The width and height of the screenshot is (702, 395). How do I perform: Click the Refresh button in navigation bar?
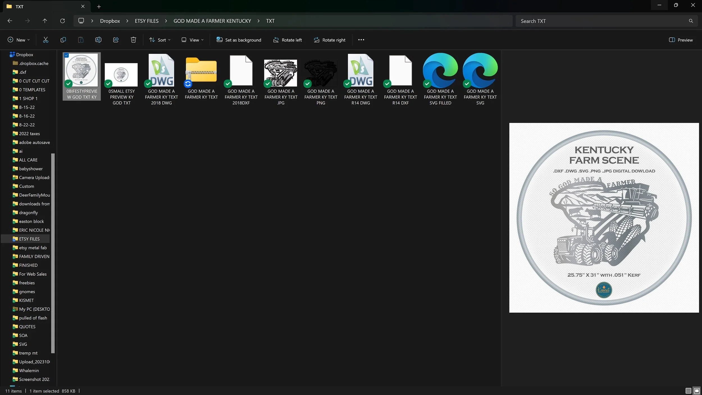tap(62, 21)
